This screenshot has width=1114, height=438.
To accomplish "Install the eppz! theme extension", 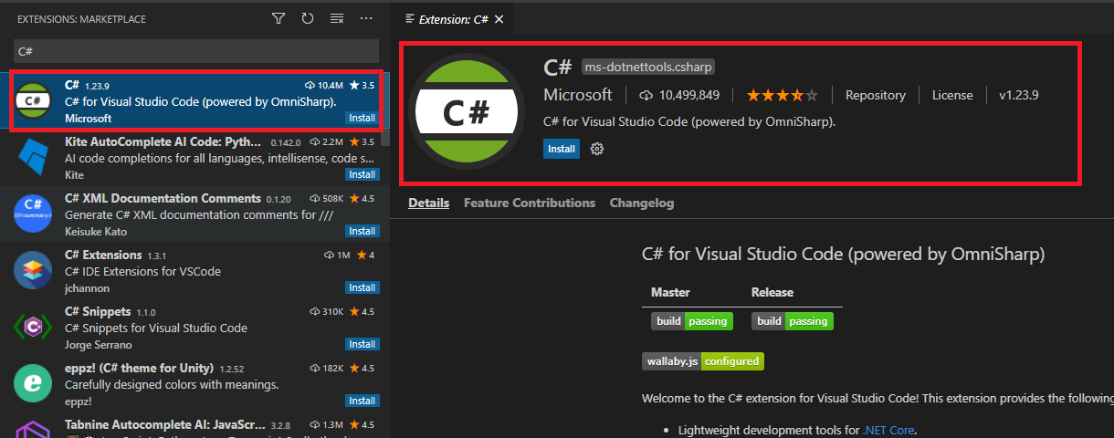I will click(x=362, y=401).
